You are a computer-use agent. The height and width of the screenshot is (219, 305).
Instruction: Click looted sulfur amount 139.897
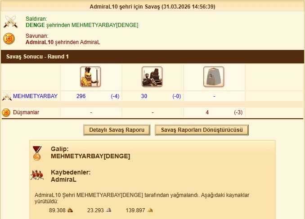point(135,210)
